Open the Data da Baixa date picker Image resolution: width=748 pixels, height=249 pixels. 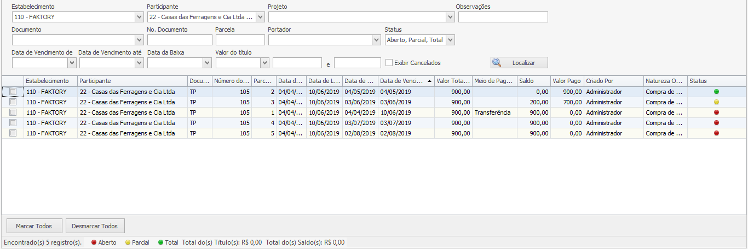207,63
